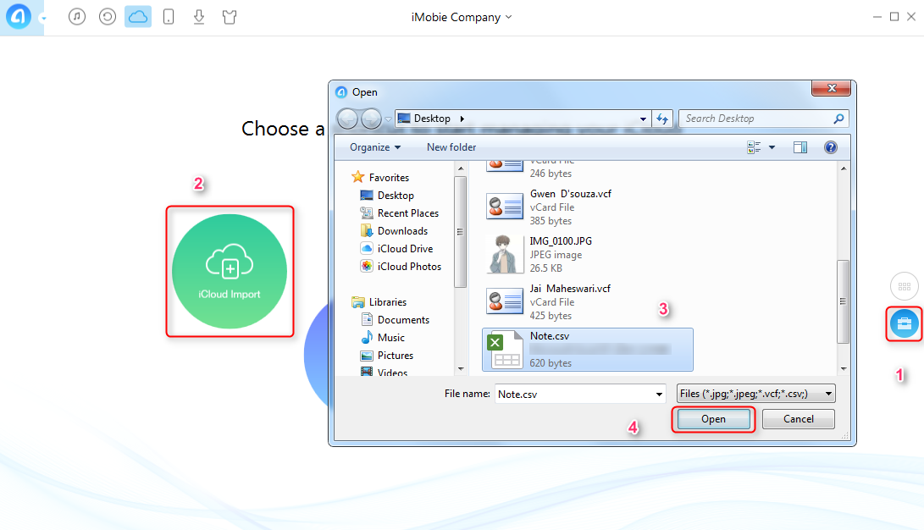Select Favorites in navigation pane

point(380,177)
